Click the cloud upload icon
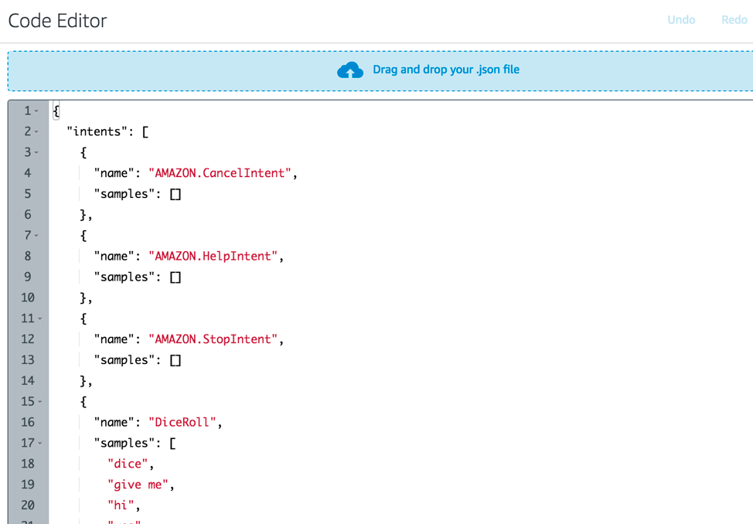Image resolution: width=753 pixels, height=524 pixels. tap(350, 70)
